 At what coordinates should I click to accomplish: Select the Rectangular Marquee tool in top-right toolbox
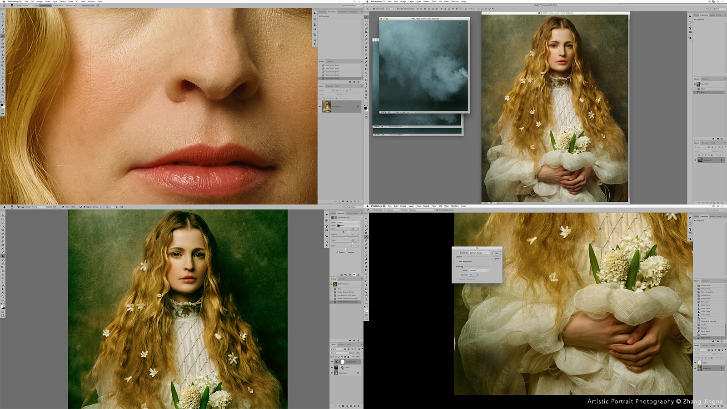(x=366, y=21)
